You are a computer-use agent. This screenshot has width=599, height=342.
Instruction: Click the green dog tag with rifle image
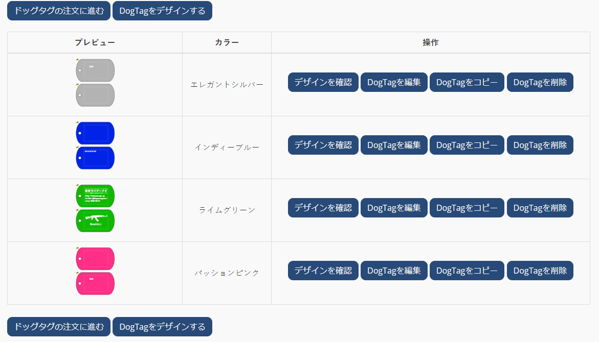95,221
